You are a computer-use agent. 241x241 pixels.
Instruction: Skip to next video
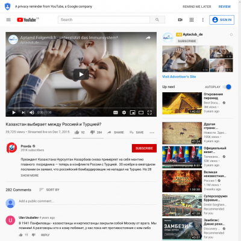click(x=23, y=113)
